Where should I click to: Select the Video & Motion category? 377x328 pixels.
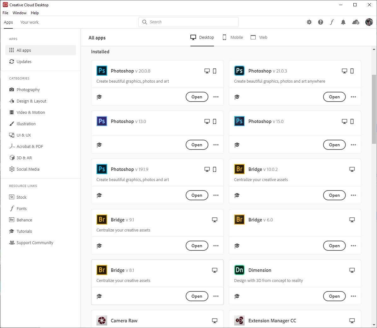pyautogui.click(x=41, y=112)
